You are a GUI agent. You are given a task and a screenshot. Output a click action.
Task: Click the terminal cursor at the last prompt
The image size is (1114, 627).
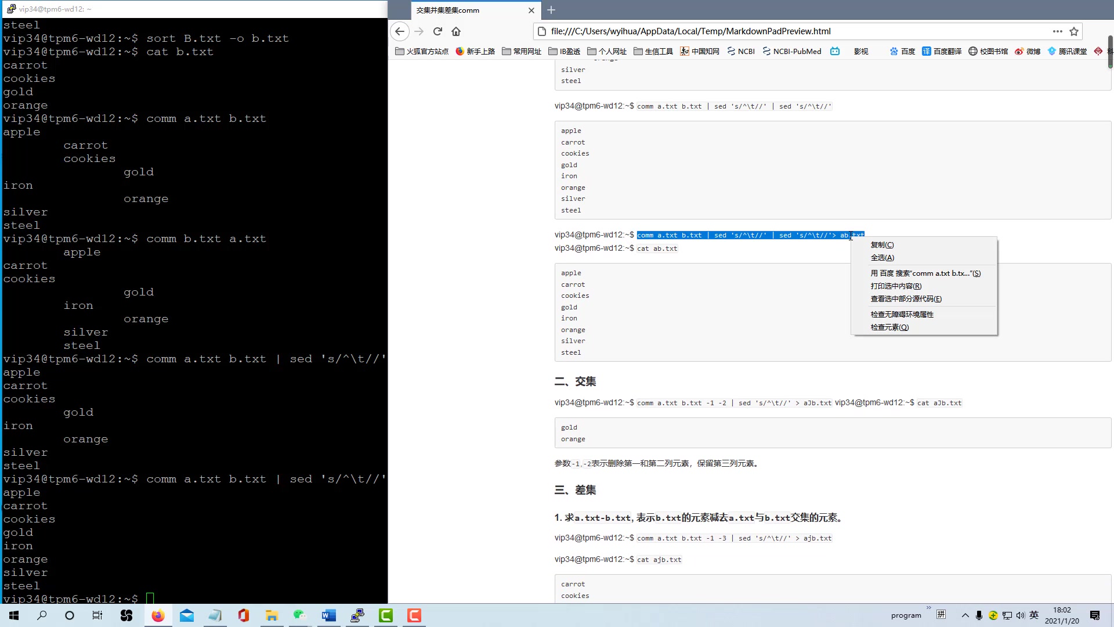(x=150, y=599)
